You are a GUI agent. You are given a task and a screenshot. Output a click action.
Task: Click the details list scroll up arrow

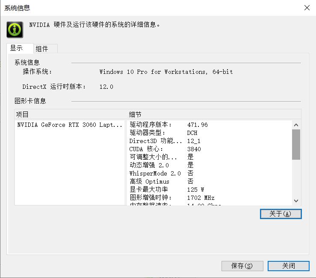pos(296,125)
